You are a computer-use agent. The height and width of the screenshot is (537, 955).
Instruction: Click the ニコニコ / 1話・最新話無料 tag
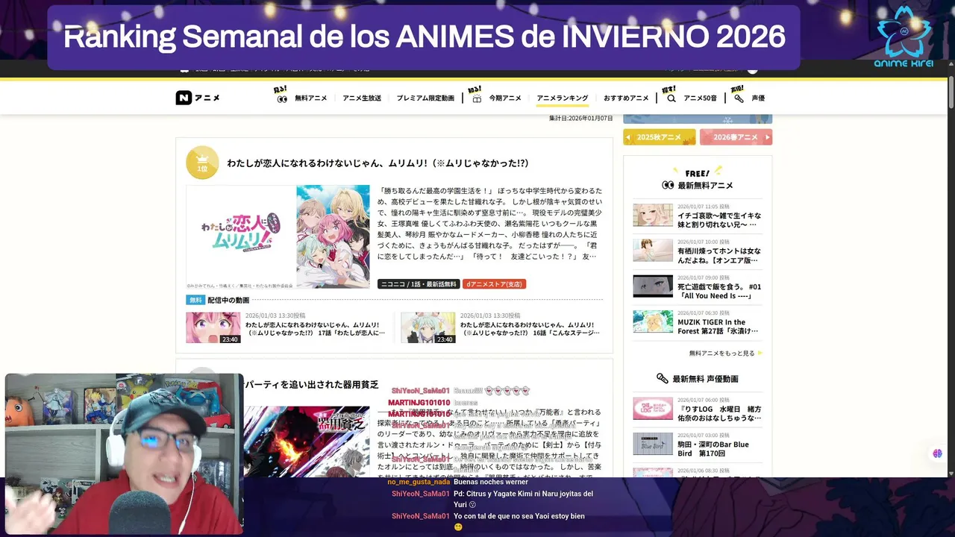[418, 284]
